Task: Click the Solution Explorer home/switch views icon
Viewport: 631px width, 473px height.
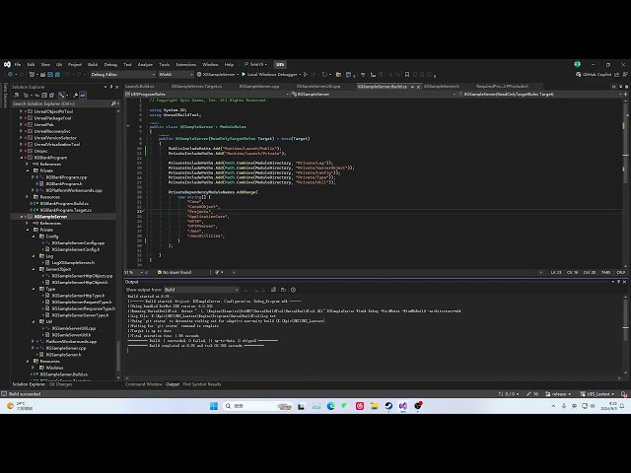Action: (17, 96)
